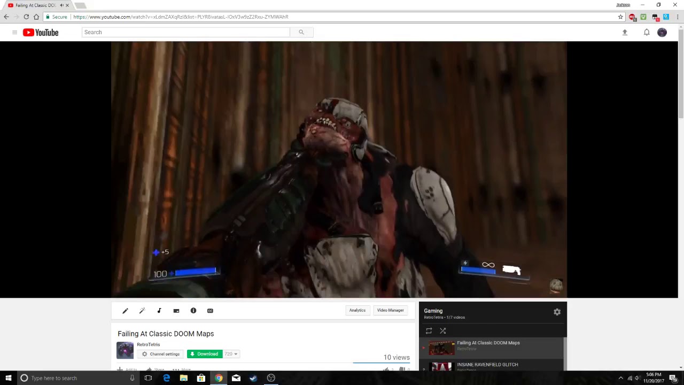Screen dimensions: 684x385
Task: Open the Chrome home page button
Action: pos(36,17)
